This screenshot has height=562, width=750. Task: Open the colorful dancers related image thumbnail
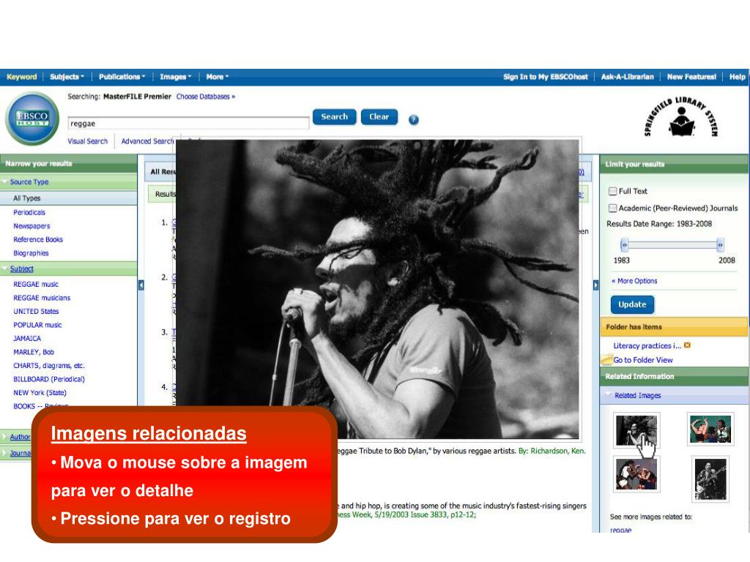(x=710, y=429)
